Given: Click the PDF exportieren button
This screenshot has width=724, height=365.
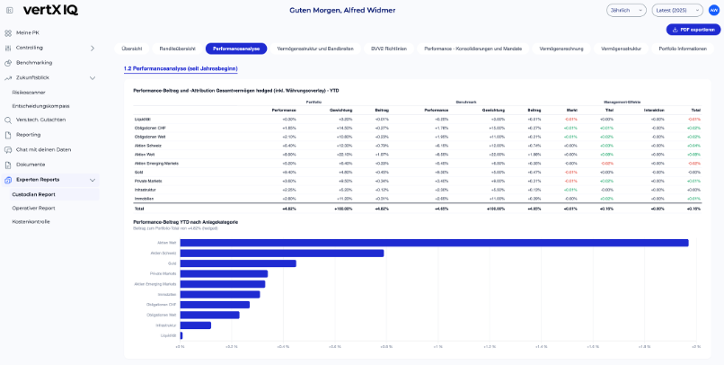Looking at the screenshot, I should [693, 30].
